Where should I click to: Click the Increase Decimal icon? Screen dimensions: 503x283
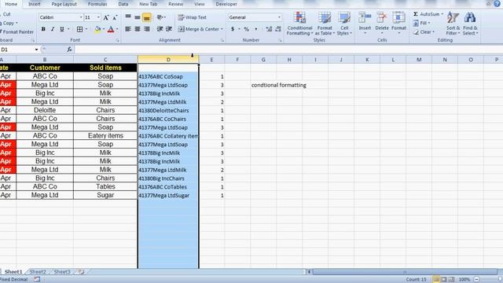pyautogui.click(x=269, y=29)
